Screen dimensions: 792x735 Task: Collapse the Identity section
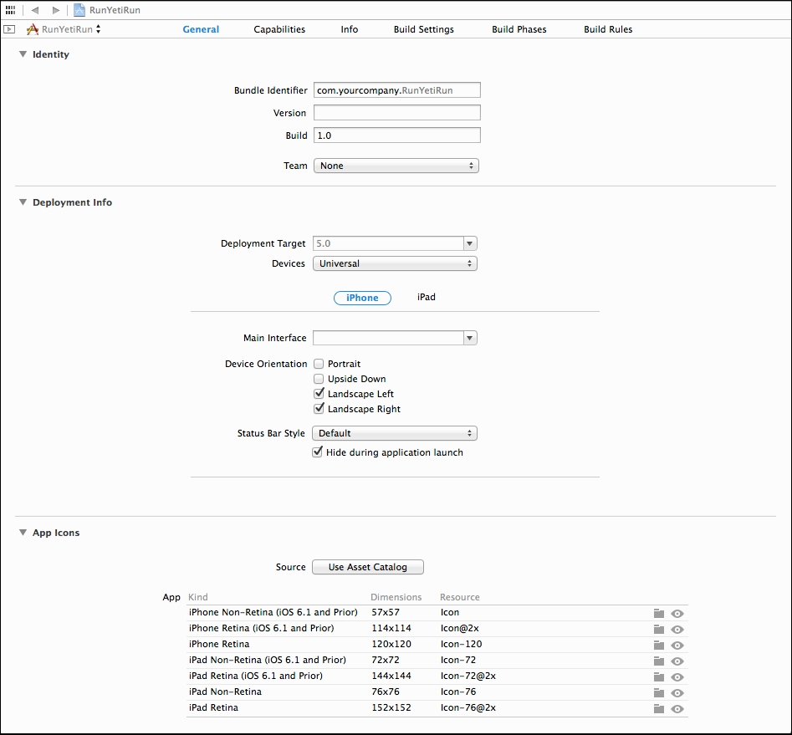(x=23, y=54)
